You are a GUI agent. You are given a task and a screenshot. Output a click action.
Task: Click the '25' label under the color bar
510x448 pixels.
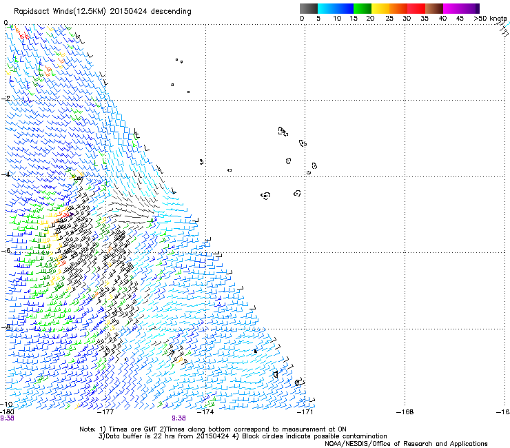pos(389,19)
